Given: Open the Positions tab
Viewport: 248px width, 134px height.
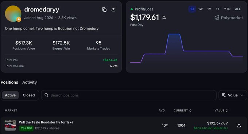Looking at the screenshot, I should pos(9,83).
